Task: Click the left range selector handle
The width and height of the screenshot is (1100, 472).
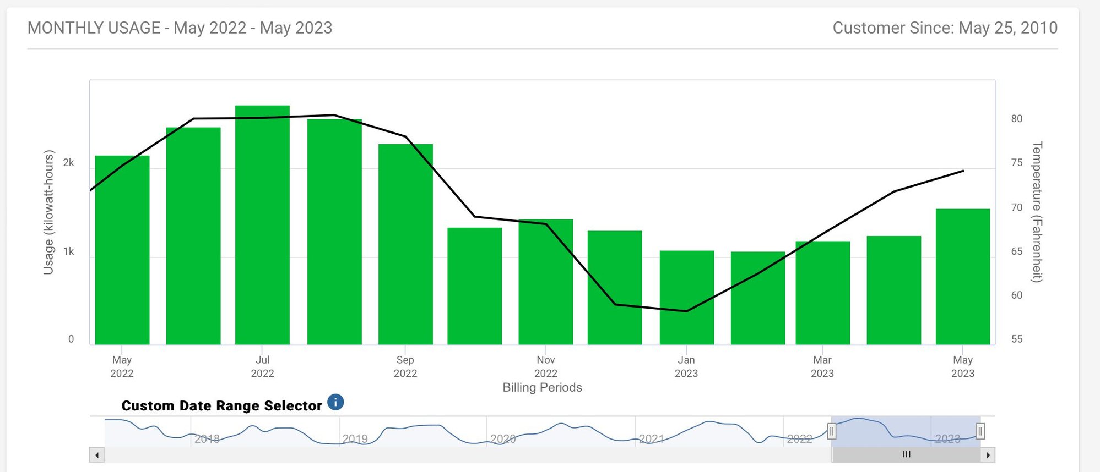Action: point(832,431)
